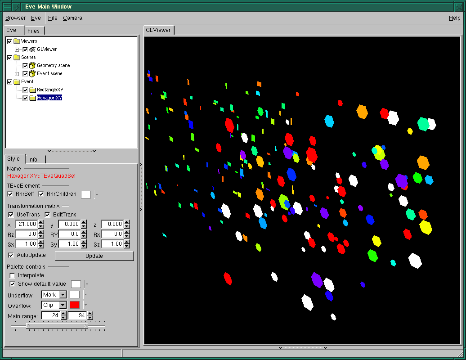Open the Overflow mode dropdown
Viewport: 466px width, 360px height.
coord(63,305)
